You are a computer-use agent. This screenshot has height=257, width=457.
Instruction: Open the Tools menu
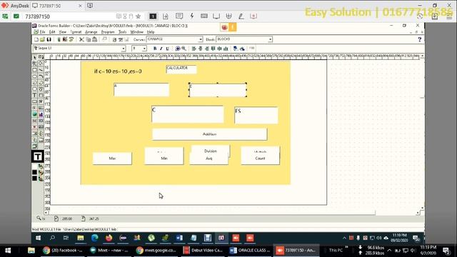tap(122, 31)
